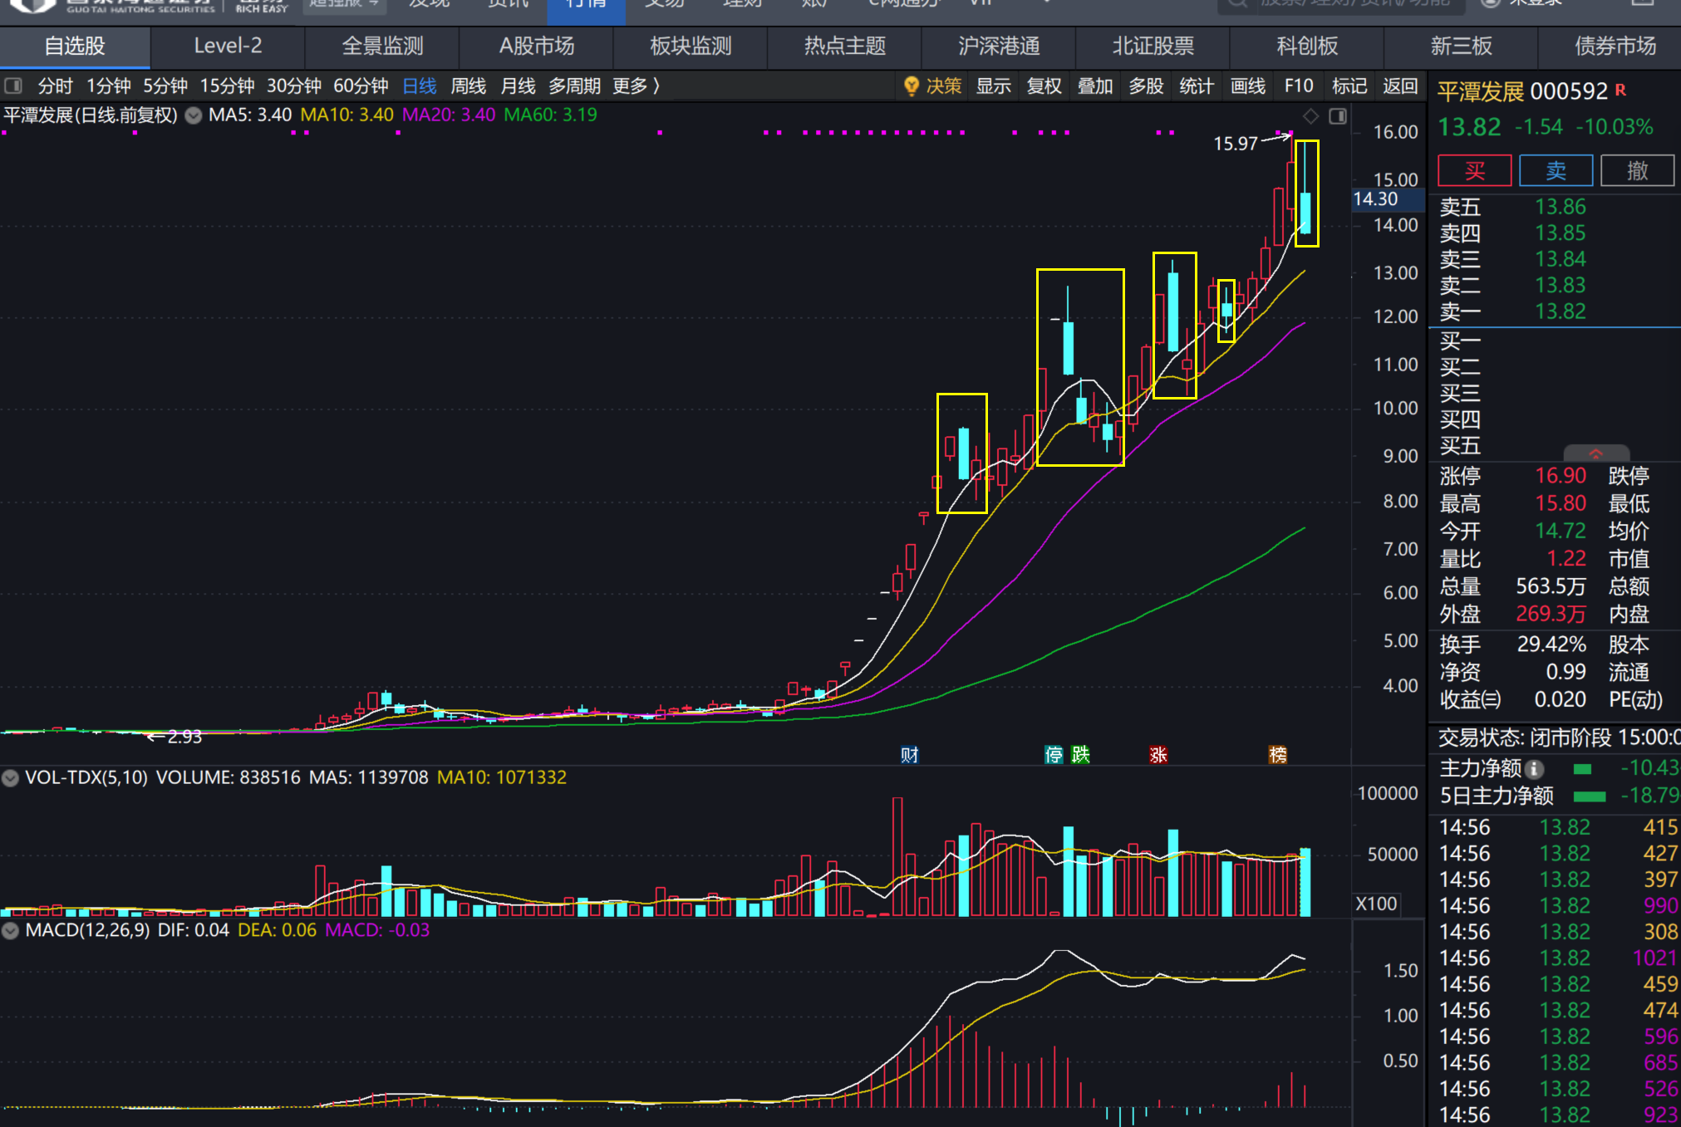Click the 榜 ranking event marker
The image size is (1681, 1127).
[1277, 754]
